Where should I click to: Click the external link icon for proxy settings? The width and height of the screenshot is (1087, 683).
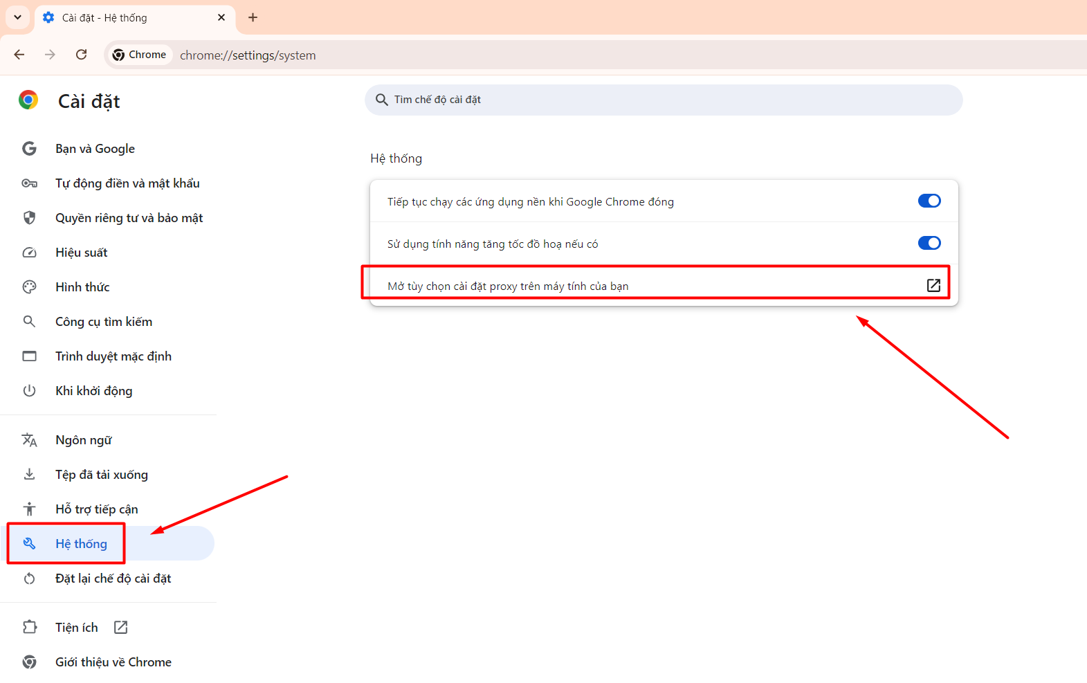coord(933,285)
